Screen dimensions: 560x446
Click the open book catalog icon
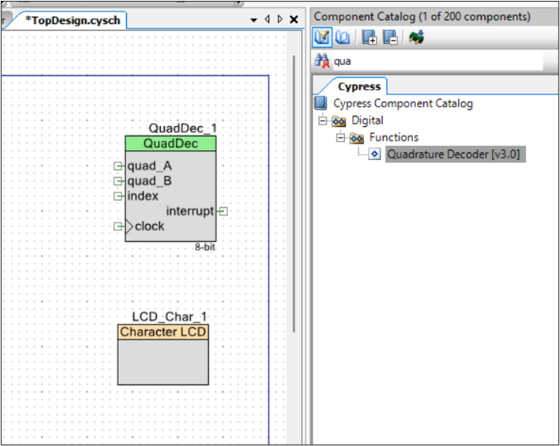[343, 37]
